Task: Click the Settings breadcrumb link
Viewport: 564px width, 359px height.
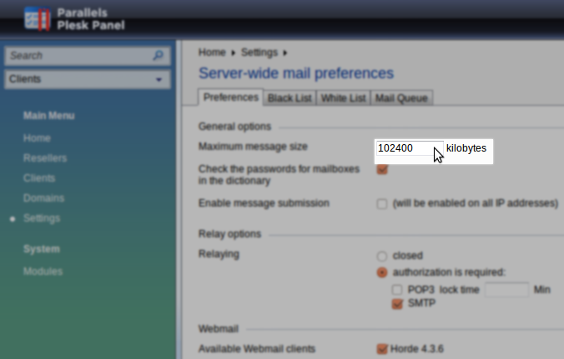Action: (x=259, y=52)
